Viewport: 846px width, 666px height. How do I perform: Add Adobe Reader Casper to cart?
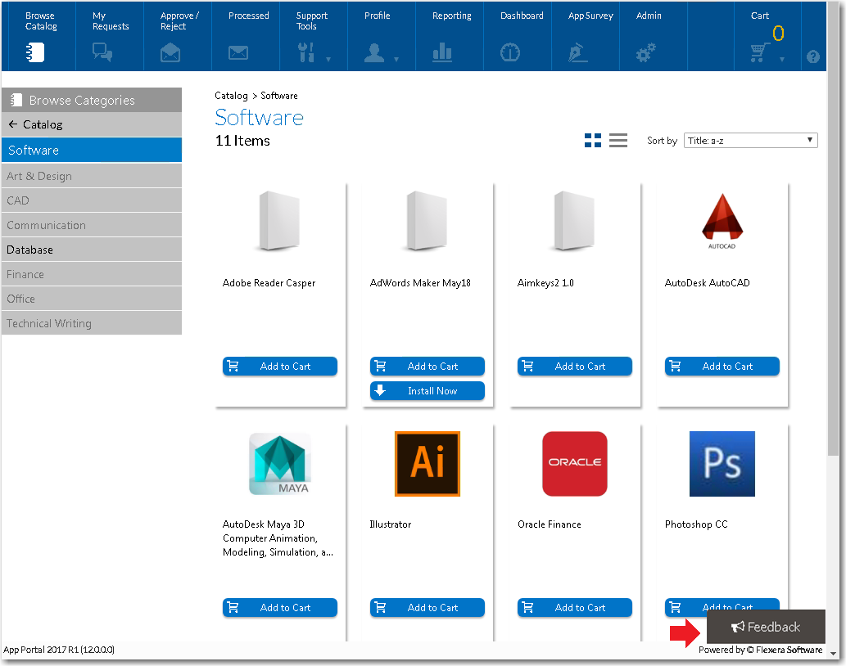pos(279,367)
